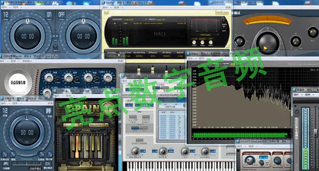Open the 12 Range selector in Slot 5
319x171 pixels.
6,15
